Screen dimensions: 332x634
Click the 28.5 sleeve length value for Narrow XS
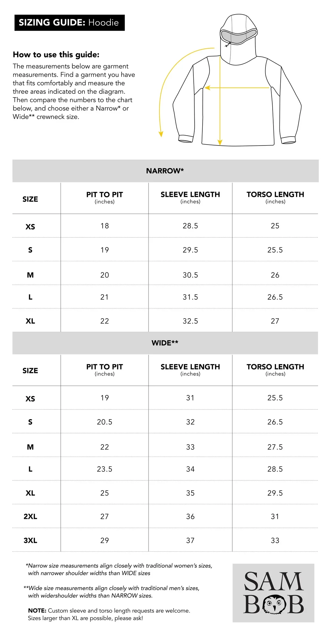coord(190,226)
